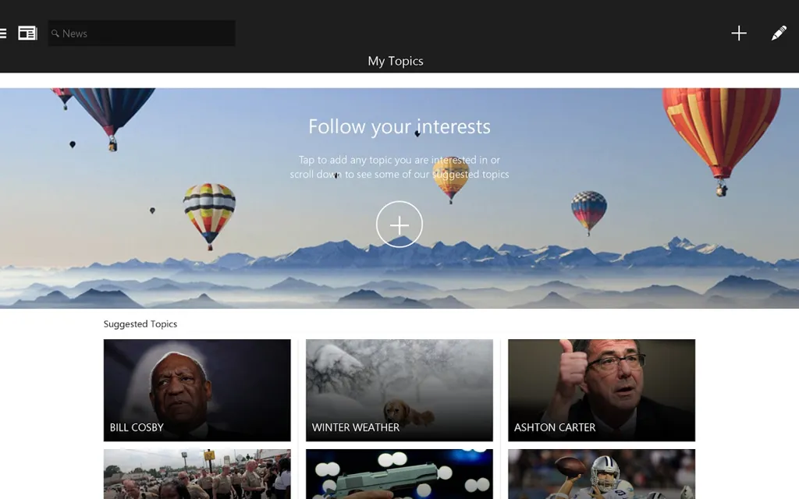
Task: Click the plus icon in top bar
Action: coord(738,33)
